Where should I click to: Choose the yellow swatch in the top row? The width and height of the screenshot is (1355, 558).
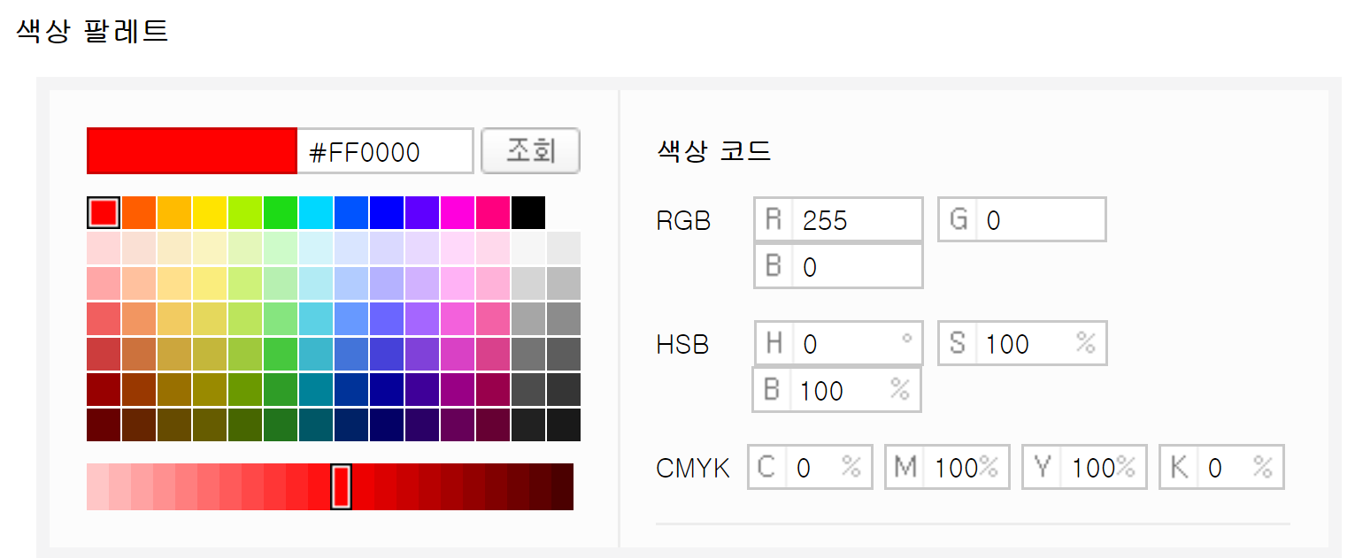(x=210, y=213)
